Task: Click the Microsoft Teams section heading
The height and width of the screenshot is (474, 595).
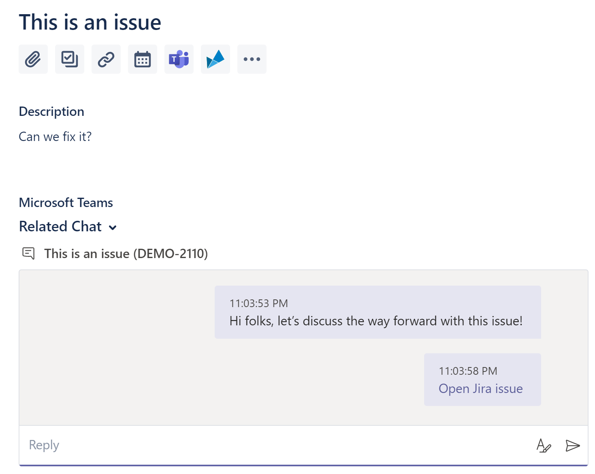Action: (66, 203)
